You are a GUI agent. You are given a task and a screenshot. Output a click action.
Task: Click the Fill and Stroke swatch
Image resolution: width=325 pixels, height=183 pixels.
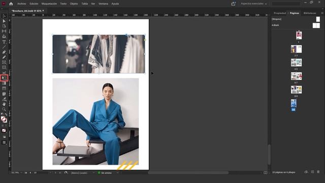[4, 119]
